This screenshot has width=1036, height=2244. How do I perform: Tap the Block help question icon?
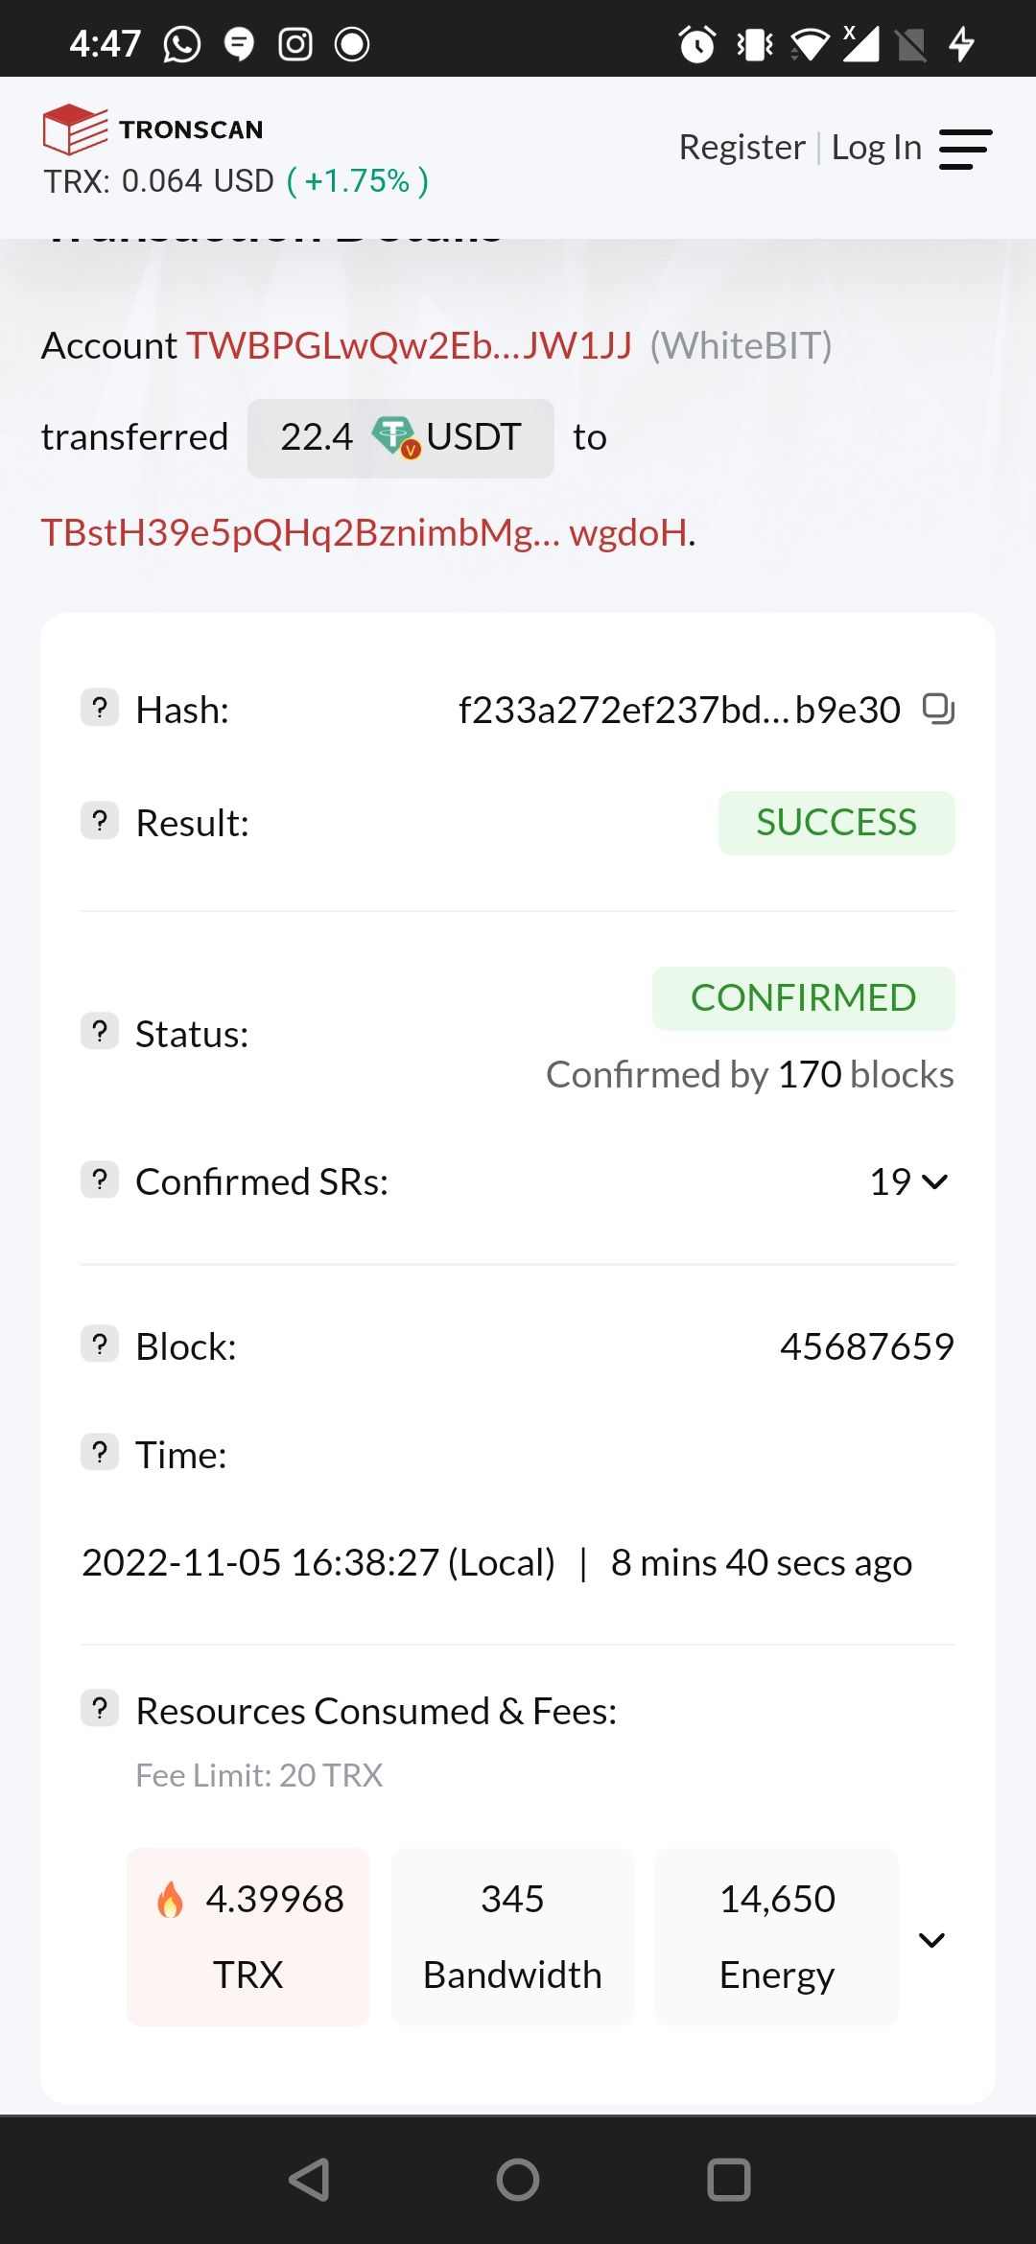click(x=100, y=1344)
